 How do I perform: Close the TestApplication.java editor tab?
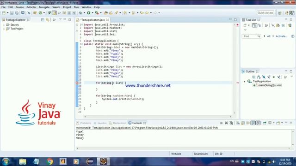[107, 20]
